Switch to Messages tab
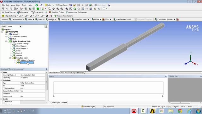Image resolution: width=202 pixels, height=114 pixels. click(x=56, y=103)
